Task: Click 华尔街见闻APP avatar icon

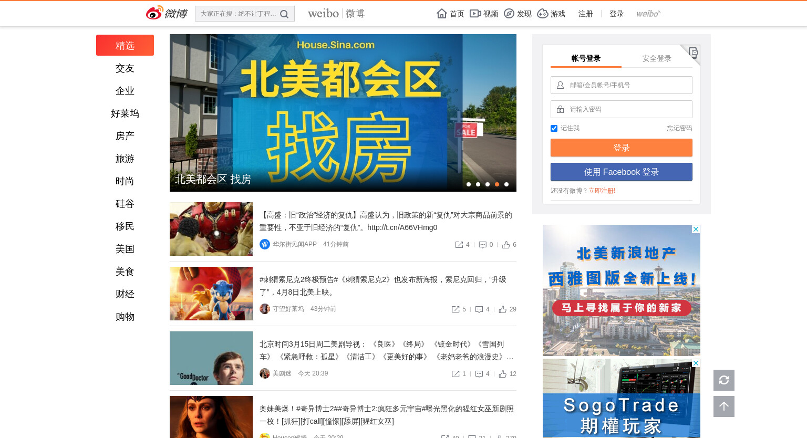Action: pyautogui.click(x=265, y=244)
